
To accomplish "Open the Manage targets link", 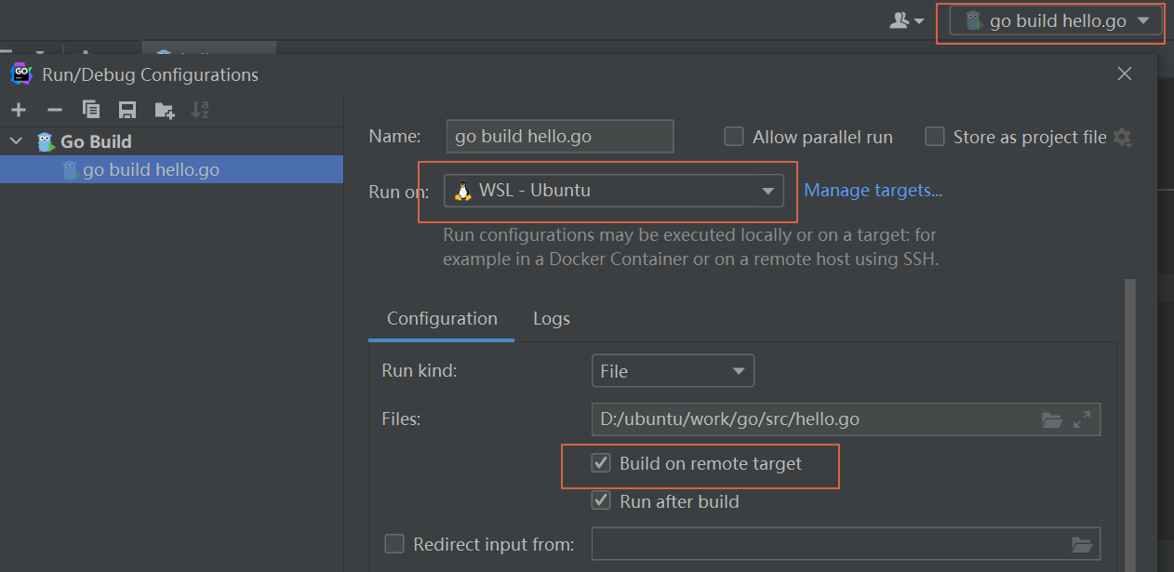I will [873, 191].
